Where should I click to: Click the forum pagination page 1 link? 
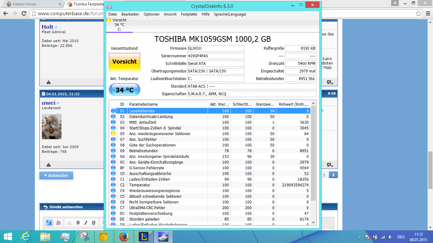click(x=324, y=175)
